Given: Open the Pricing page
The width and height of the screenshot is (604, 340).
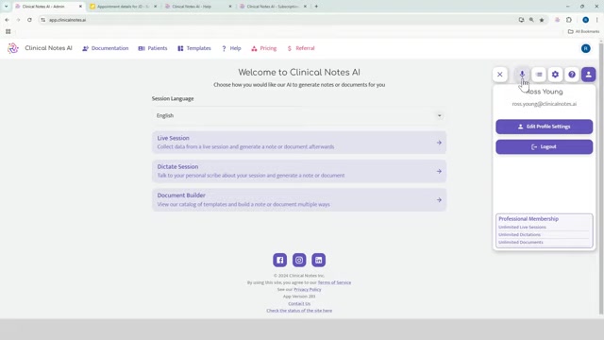Looking at the screenshot, I should 264,48.
